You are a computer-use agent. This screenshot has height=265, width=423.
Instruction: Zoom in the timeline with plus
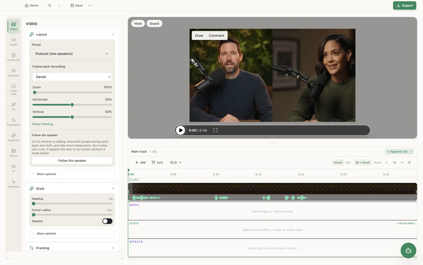pos(409,163)
